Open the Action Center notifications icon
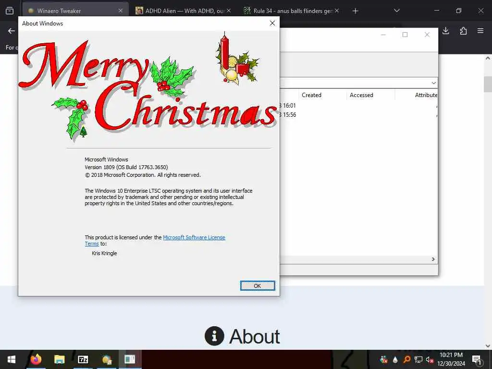Screen dimensions: 492x369 point(477,359)
